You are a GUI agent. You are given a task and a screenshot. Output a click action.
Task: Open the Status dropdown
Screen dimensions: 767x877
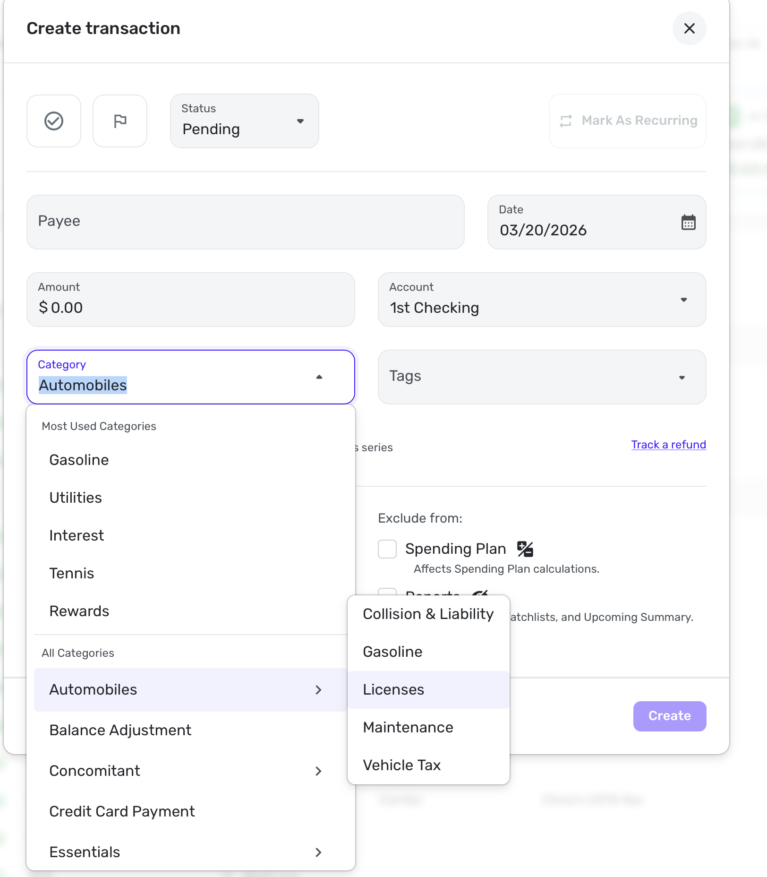[244, 121]
